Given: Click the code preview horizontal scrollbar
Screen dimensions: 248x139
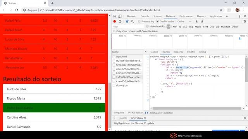Looking at the screenshot, I should pyautogui.click(x=197, y=108).
